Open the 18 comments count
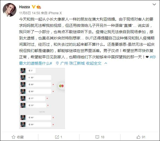 click(x=102, y=137)
